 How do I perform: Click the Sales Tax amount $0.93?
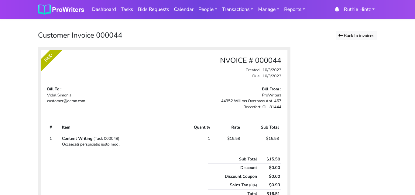(x=274, y=185)
